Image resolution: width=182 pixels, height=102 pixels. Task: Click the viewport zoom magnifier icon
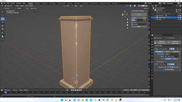[x=127, y=19]
